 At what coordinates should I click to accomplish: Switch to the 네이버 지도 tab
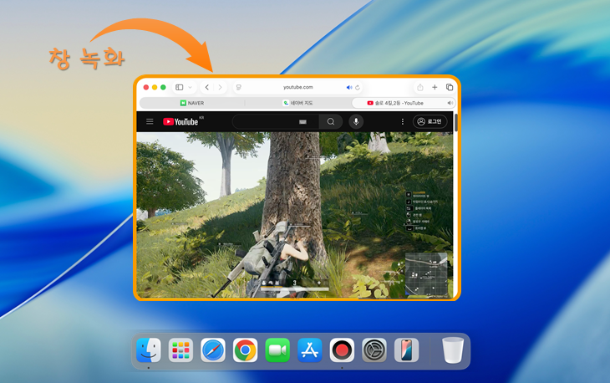298,103
